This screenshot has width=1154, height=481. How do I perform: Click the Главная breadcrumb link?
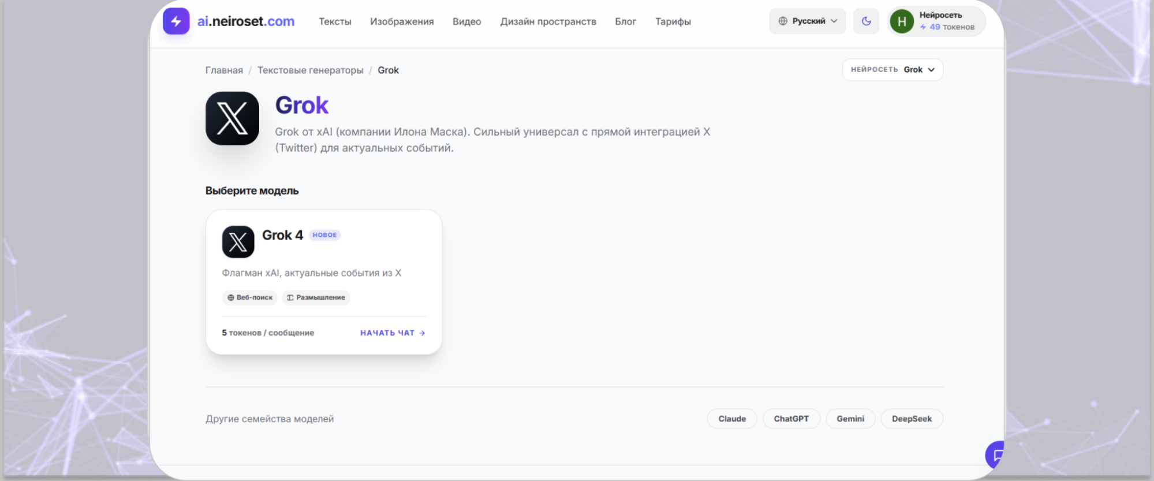pyautogui.click(x=224, y=70)
